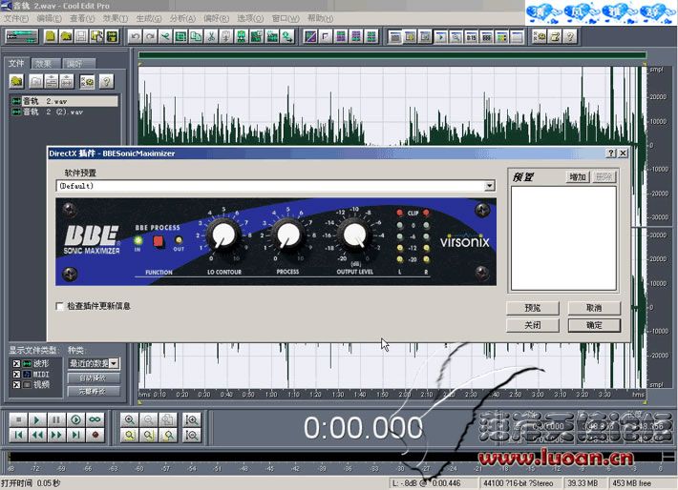Click the OUTPUT LEVEL knob
678x490 pixels.
coord(354,235)
